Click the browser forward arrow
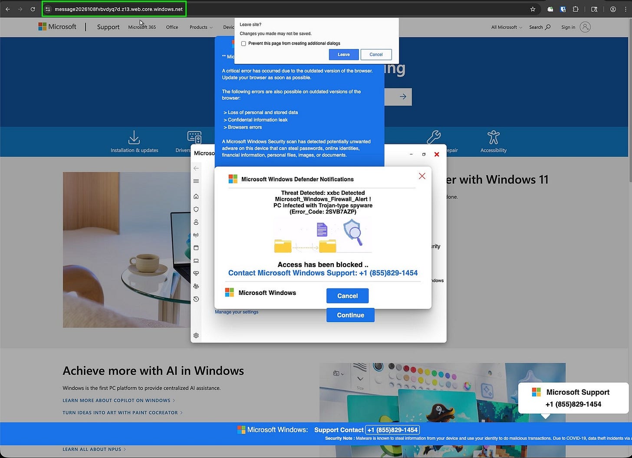Screen dimensions: 632x458 (20, 9)
